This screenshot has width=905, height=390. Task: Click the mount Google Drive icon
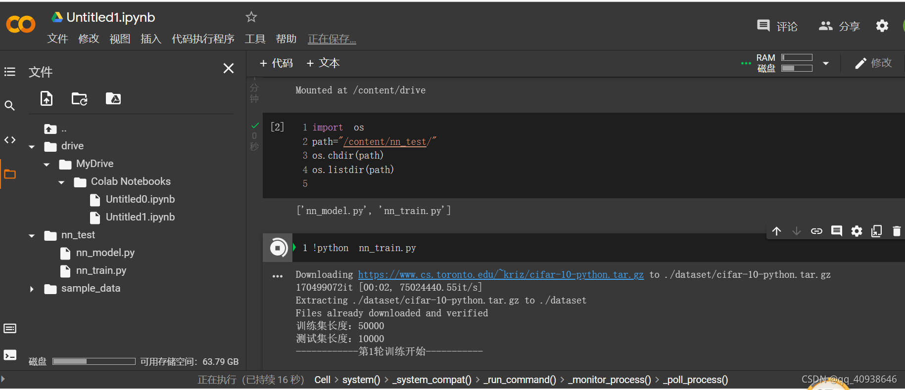[113, 98]
